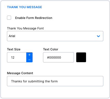Click the Message Content label
This screenshot has height=99, width=110.
[20, 73]
